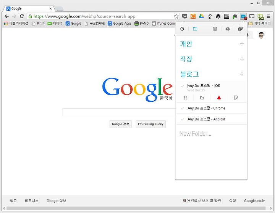Add a note to the iOS task
The width and height of the screenshot is (275, 213).
(x=236, y=98)
